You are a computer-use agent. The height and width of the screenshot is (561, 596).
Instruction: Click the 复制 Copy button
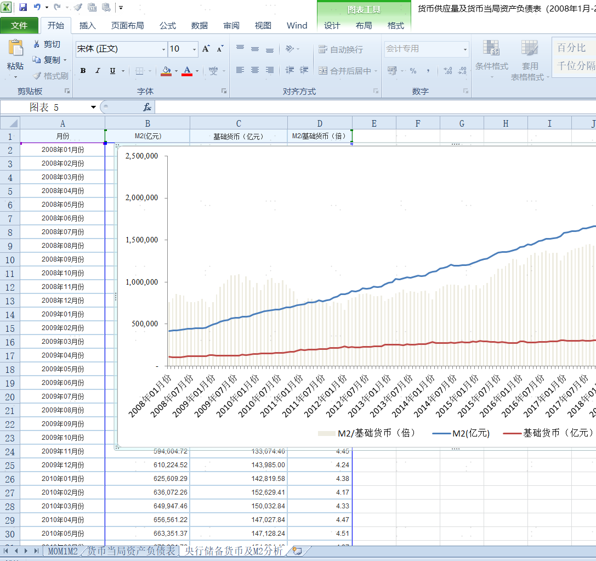tap(48, 60)
